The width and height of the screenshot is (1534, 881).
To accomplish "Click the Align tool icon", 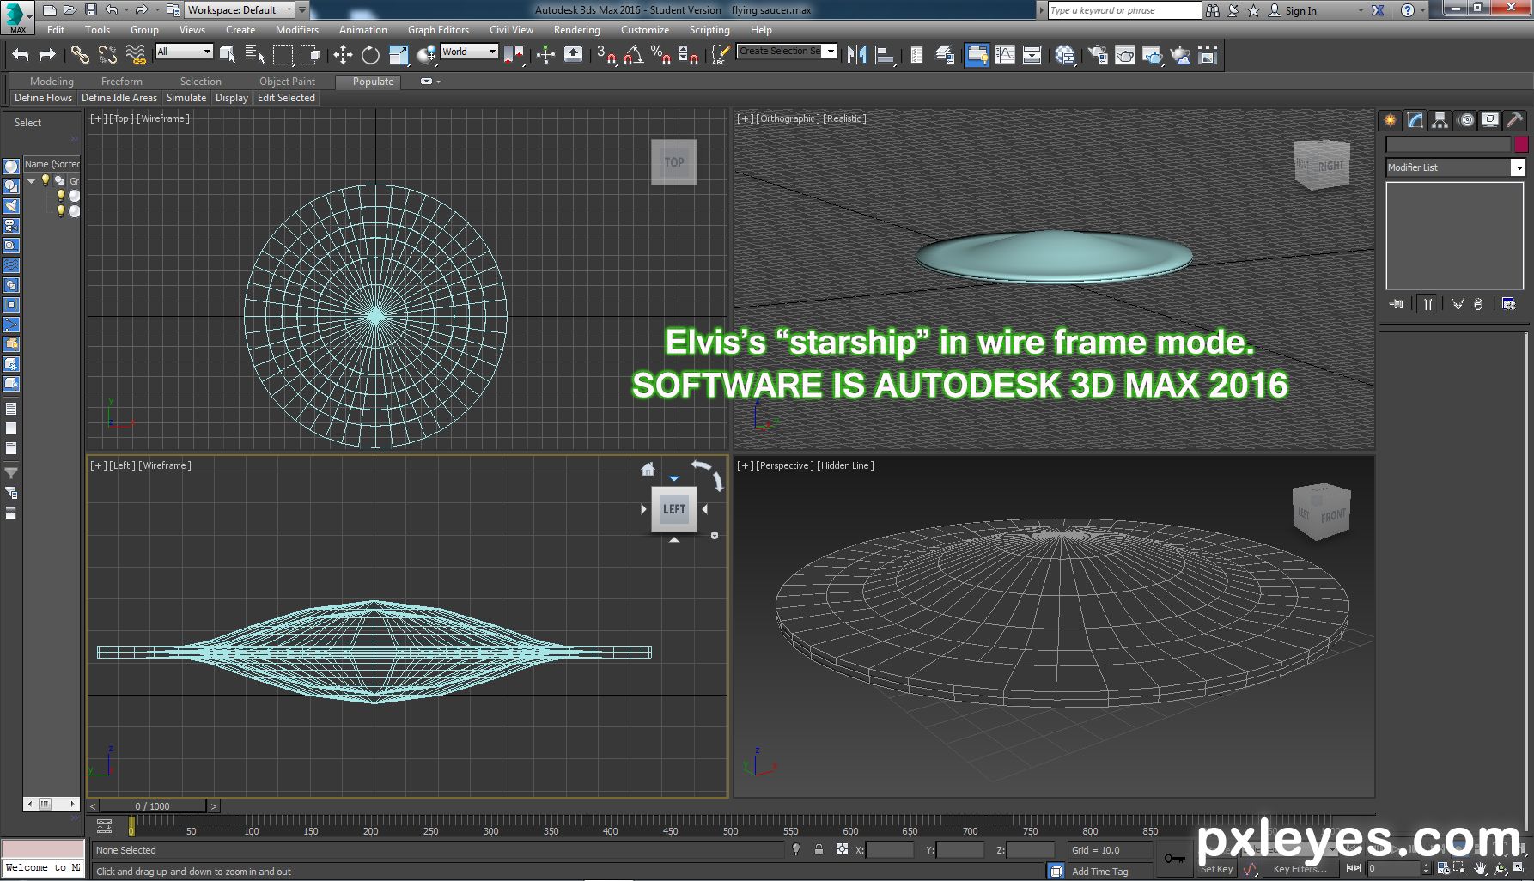I will pyautogui.click(x=884, y=55).
